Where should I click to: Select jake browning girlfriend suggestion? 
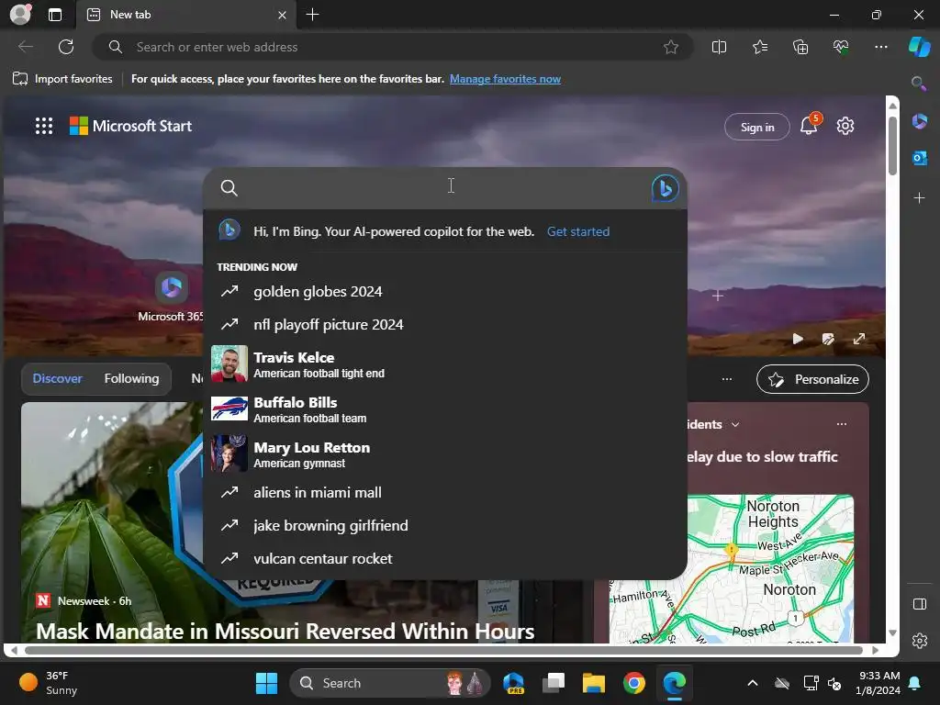(x=445, y=526)
